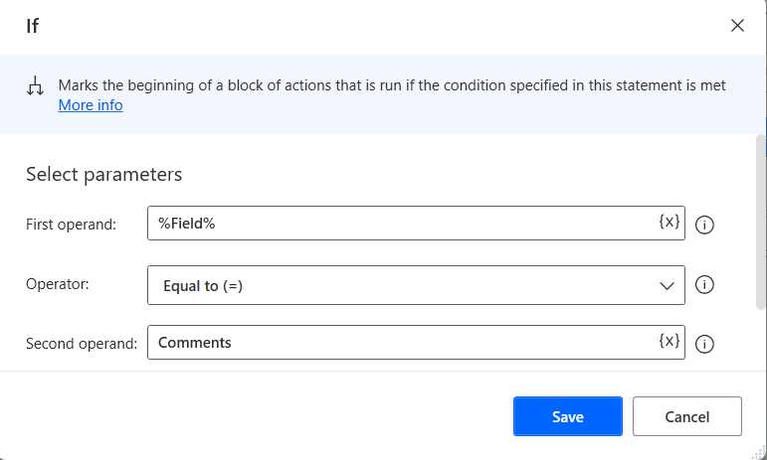Click the "Operator:" label
Screen dimensions: 767x460
[58, 284]
